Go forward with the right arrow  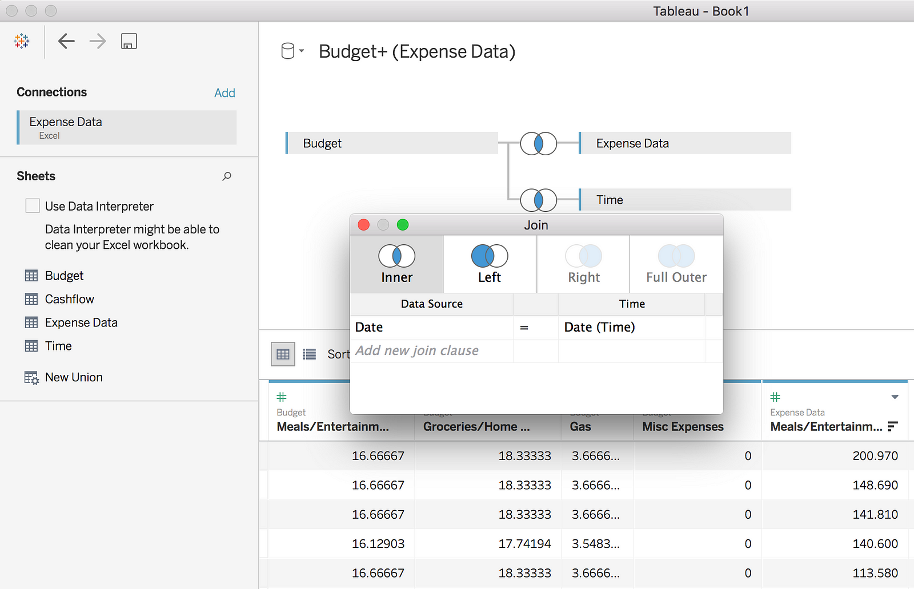click(x=98, y=41)
